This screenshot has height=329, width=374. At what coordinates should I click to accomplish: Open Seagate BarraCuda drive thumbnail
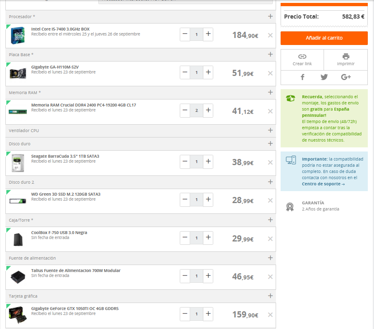[18, 163]
